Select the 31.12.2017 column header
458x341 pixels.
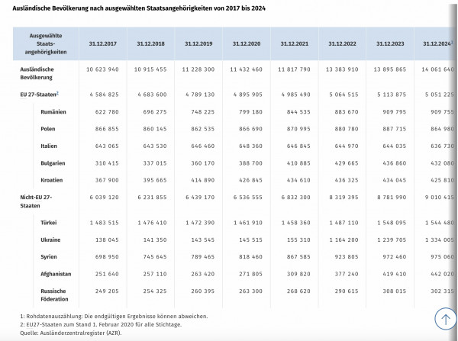click(103, 43)
